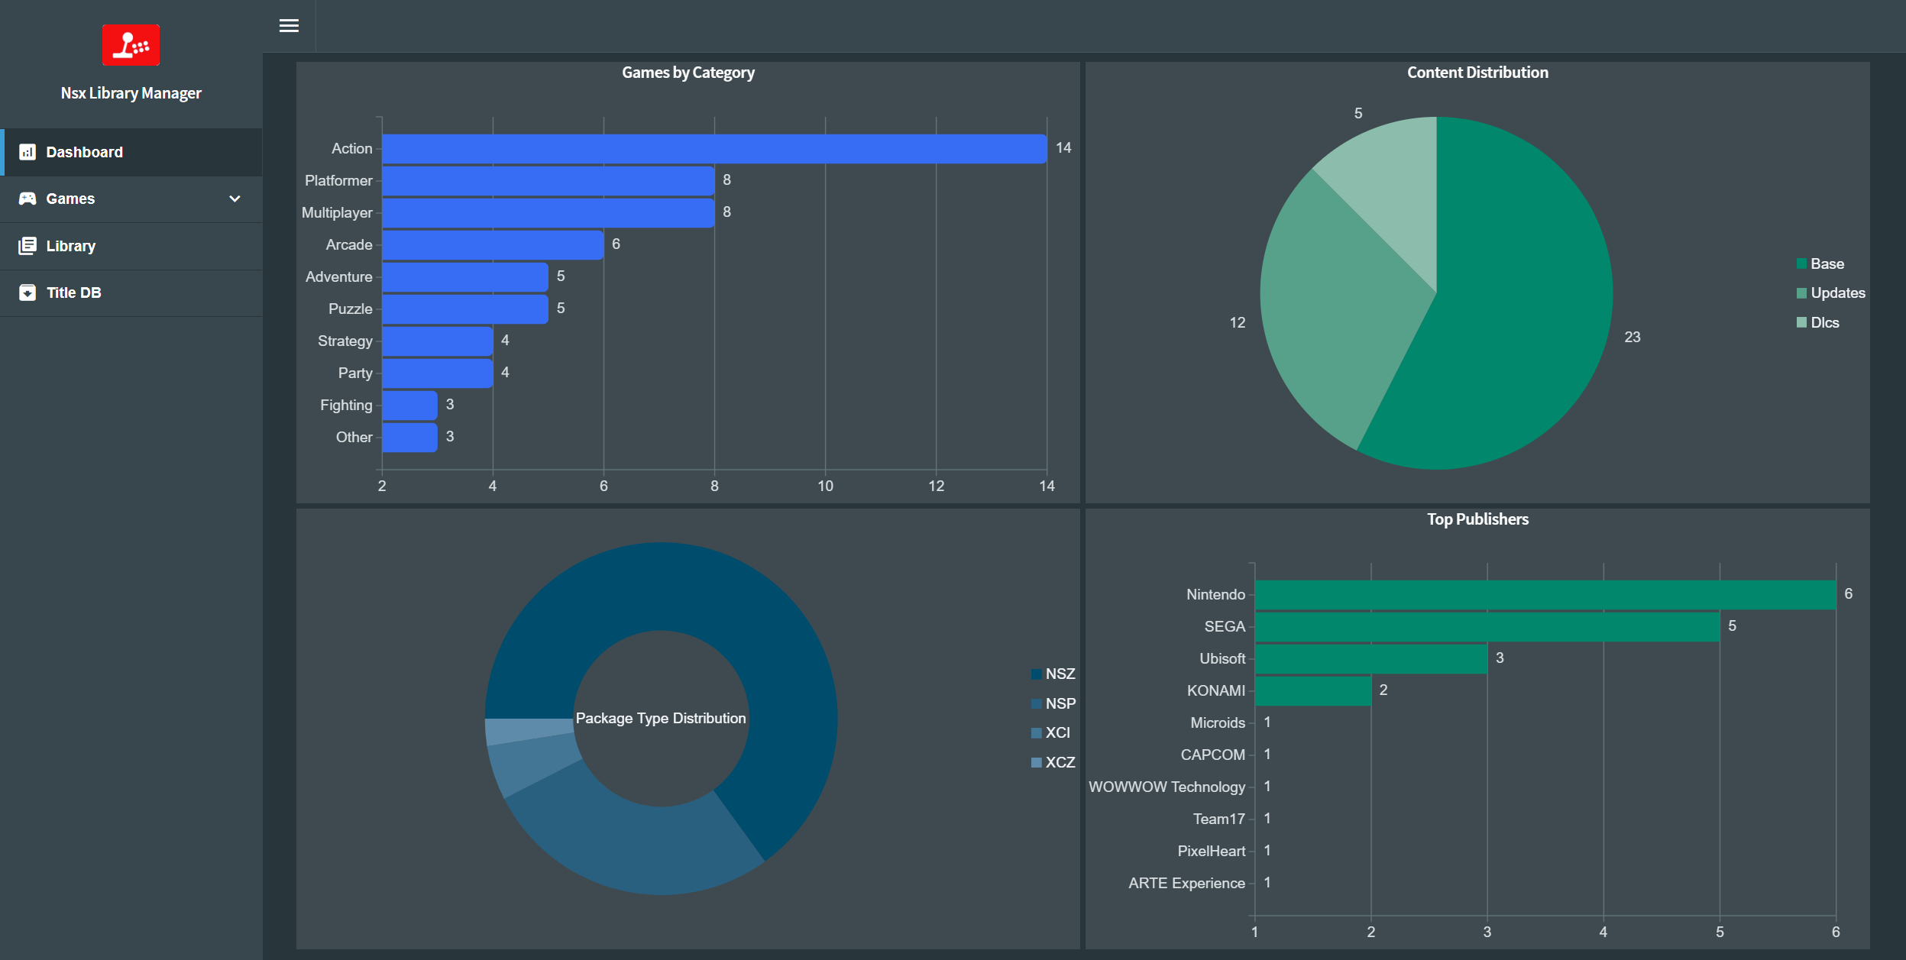Toggle XCZ legend color swatch
This screenshot has width=1906, height=960.
point(1036,763)
